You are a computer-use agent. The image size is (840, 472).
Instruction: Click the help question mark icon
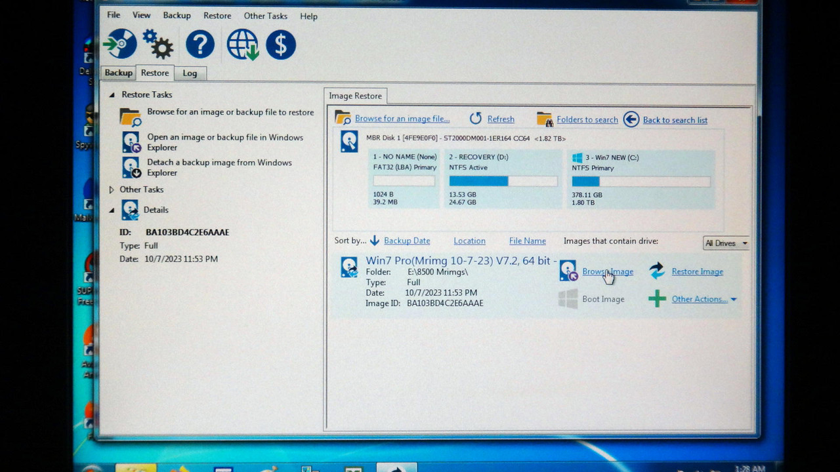(200, 45)
